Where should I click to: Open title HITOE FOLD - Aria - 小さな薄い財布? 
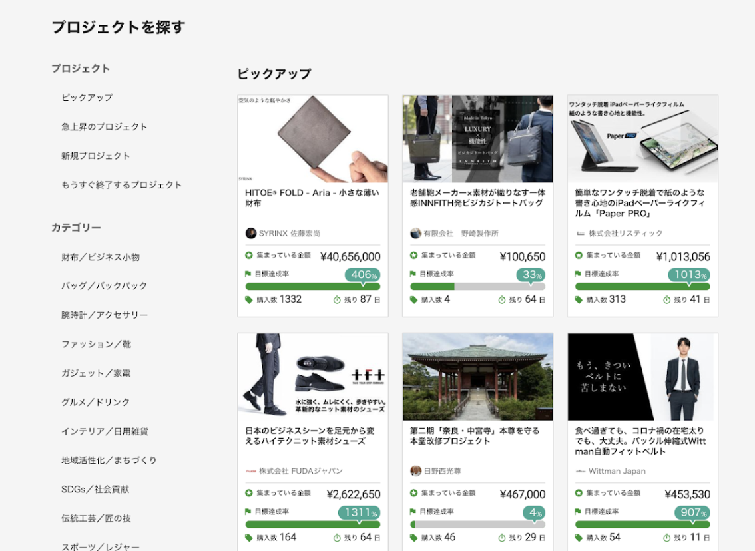coord(312,198)
